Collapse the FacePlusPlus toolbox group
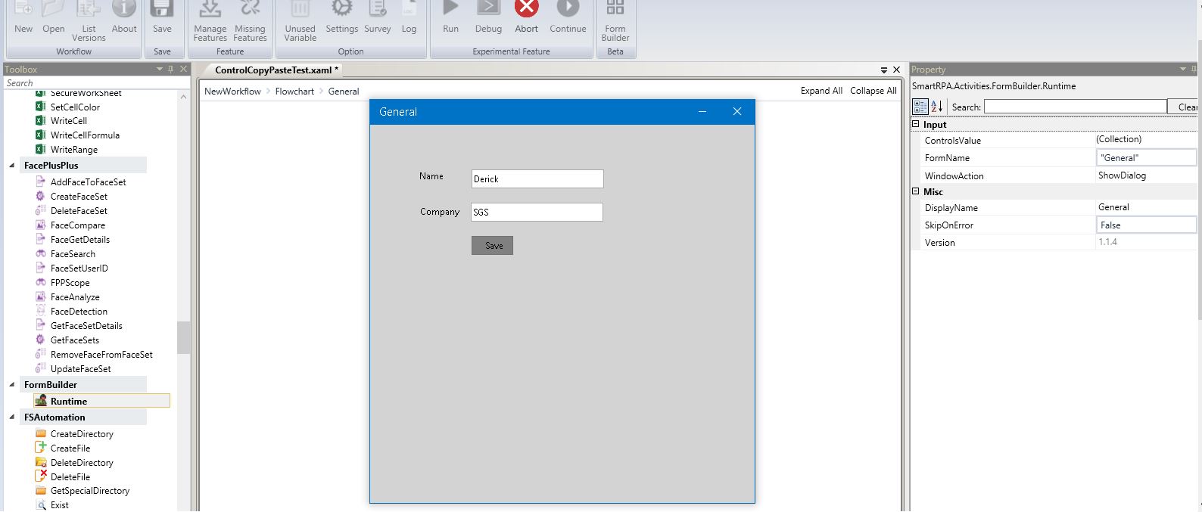Viewport: 1202px width, 512px height. (12, 165)
